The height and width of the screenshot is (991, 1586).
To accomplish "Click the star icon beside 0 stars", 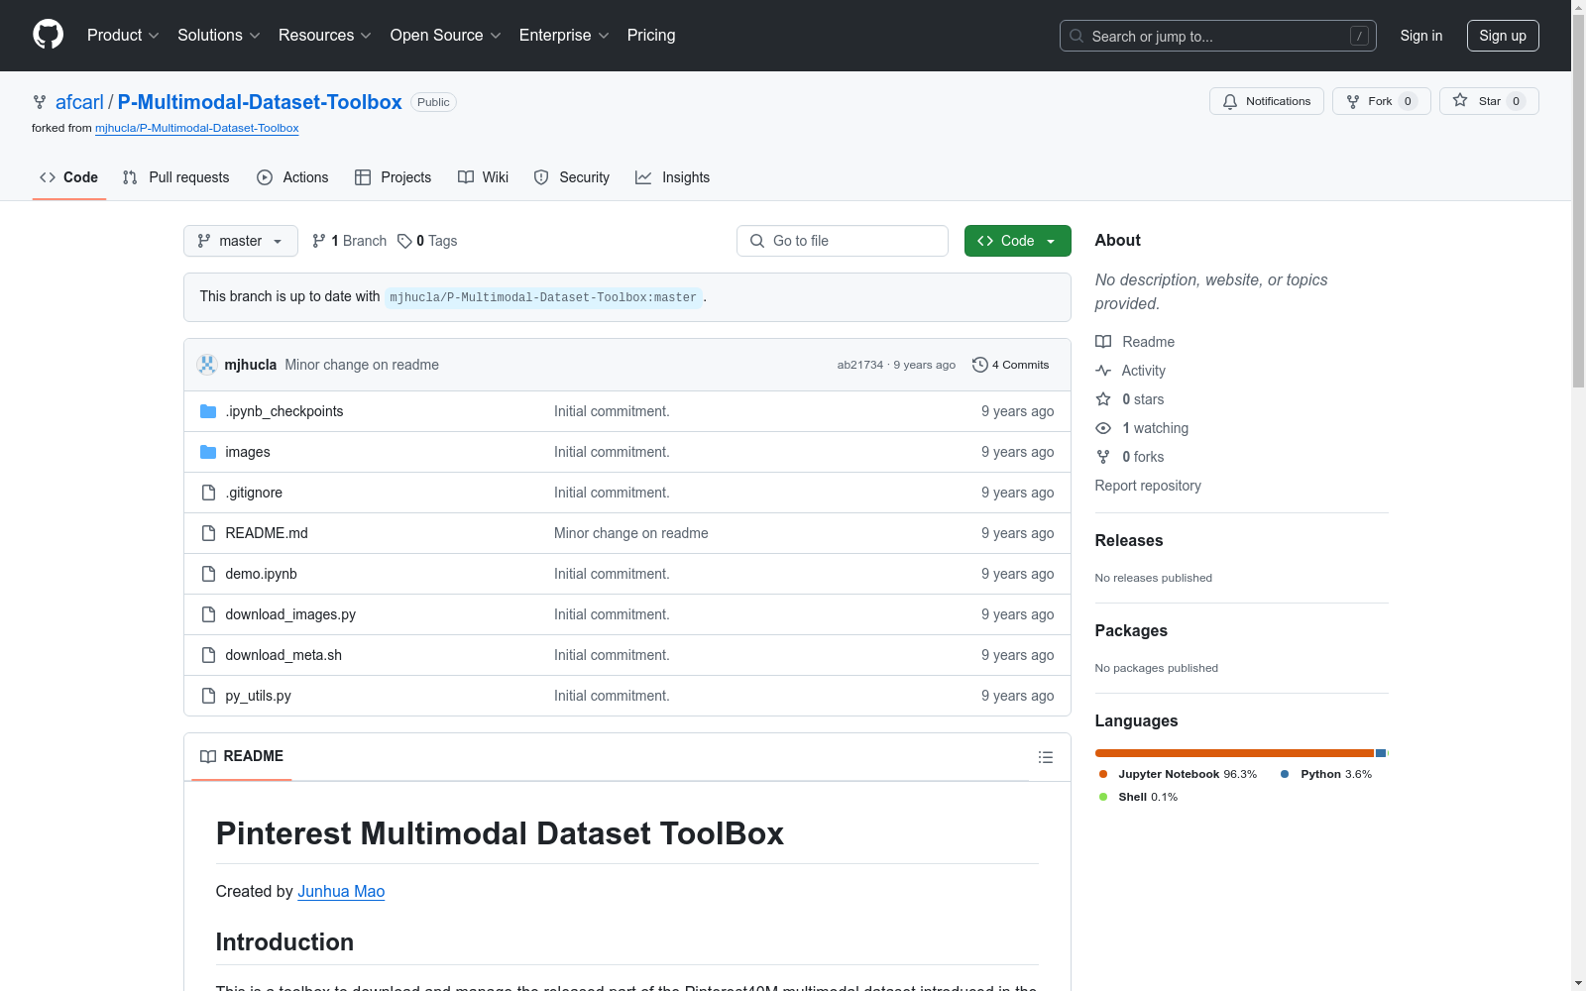I will [x=1103, y=399].
